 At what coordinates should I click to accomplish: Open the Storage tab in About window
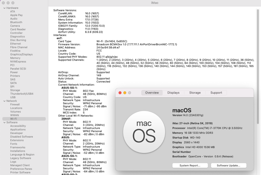point(195,93)
